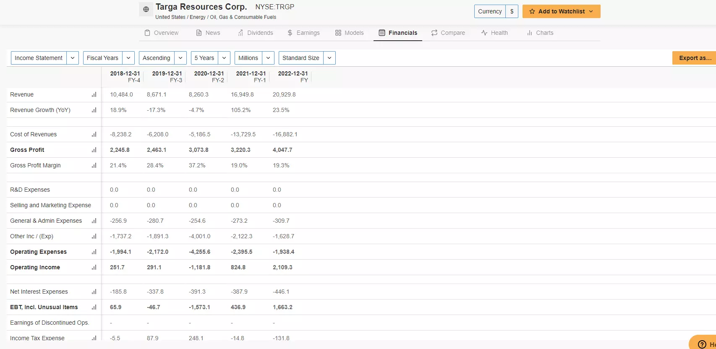
Task: Click the Cost of Revenues value -8,238.2
Action: coord(120,135)
